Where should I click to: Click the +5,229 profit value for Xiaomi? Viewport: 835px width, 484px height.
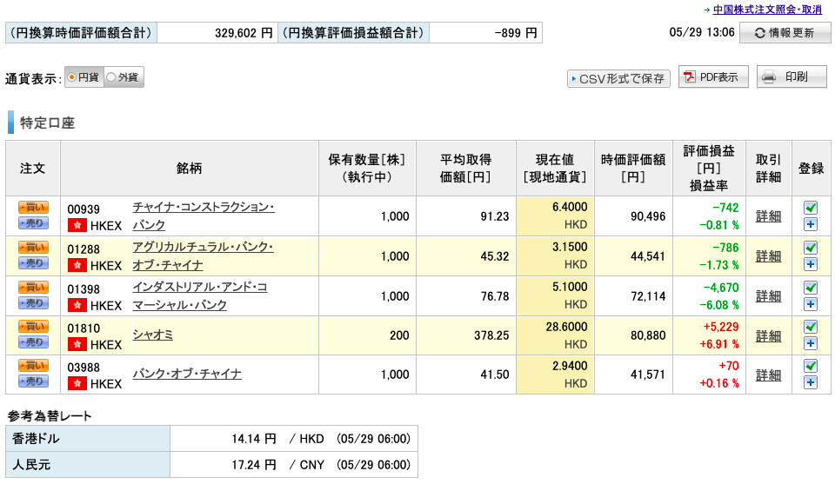720,327
